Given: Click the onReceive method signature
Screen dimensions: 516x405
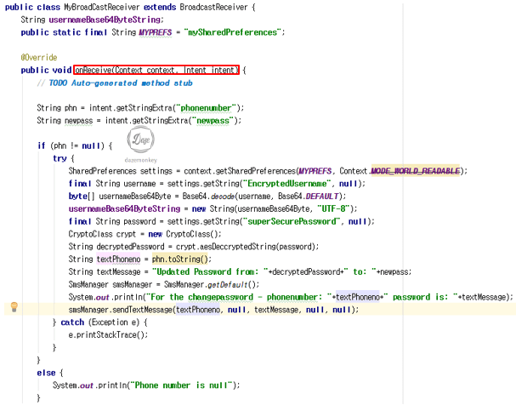Looking at the screenshot, I should click(x=156, y=70).
